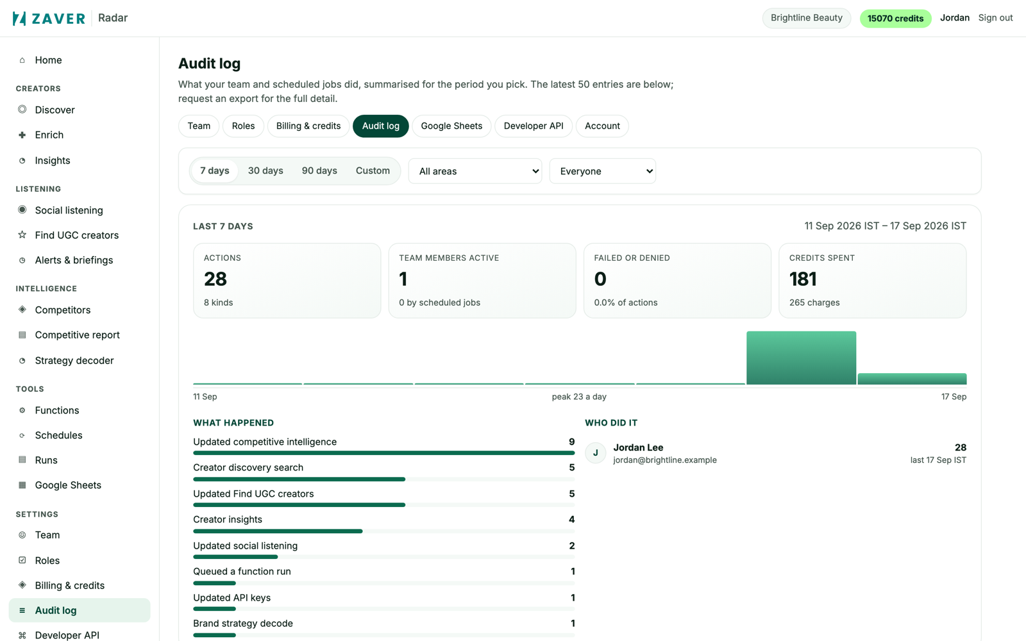1026x641 pixels.
Task: Click the Billing & credits sidebar icon
Action: pos(22,585)
